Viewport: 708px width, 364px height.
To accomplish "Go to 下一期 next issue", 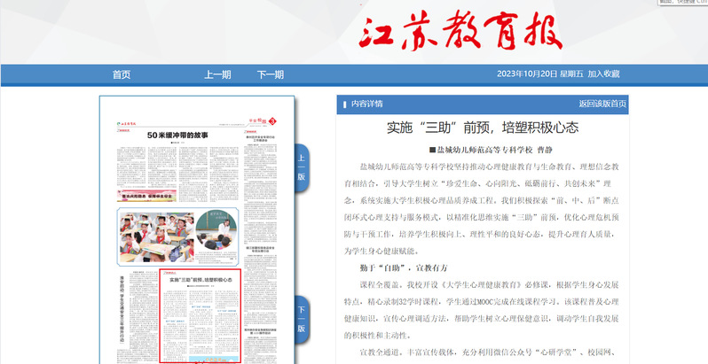I will tap(271, 74).
